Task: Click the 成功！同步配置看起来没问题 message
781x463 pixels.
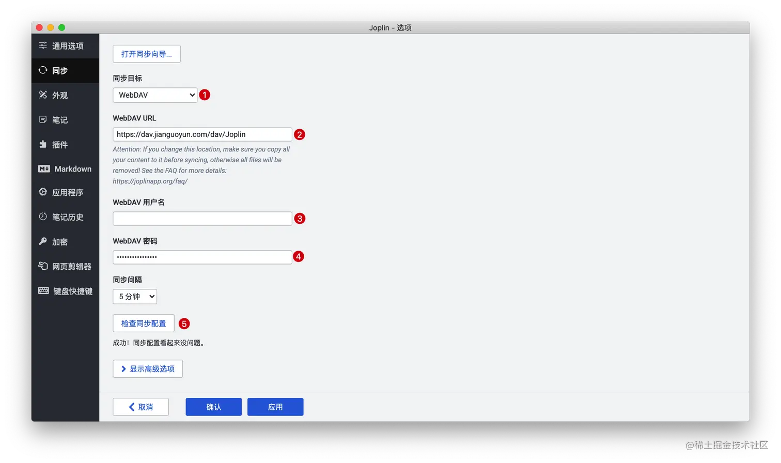Action: (x=159, y=343)
